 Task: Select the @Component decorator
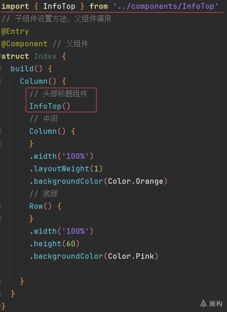(x=25, y=44)
